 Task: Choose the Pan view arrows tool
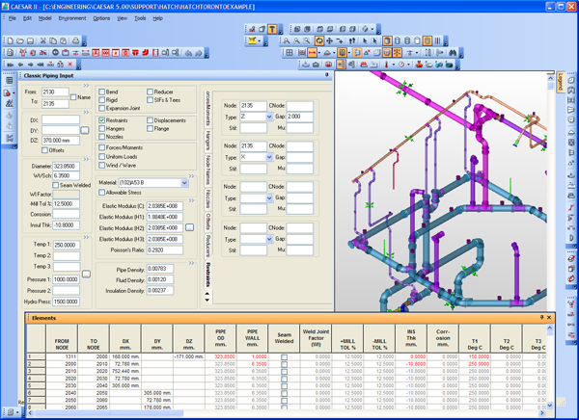(x=329, y=40)
